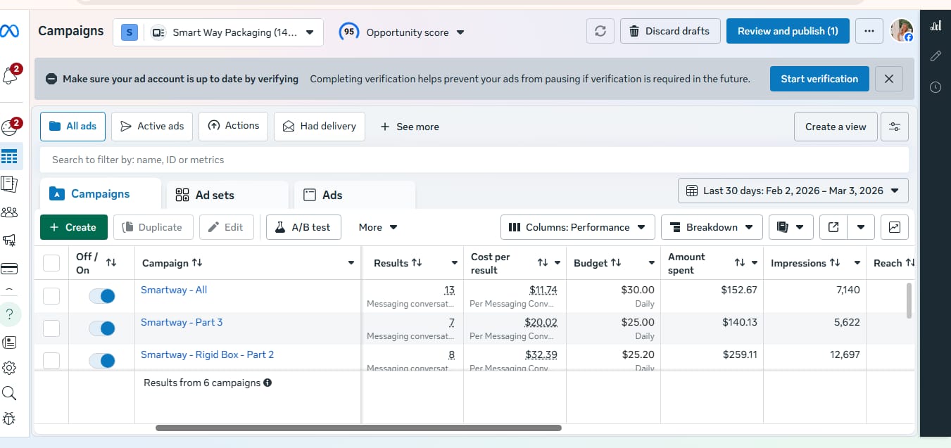Screen dimensions: 951x448
Task: Open the export options arrow dropdown
Action: pyautogui.click(x=861, y=227)
